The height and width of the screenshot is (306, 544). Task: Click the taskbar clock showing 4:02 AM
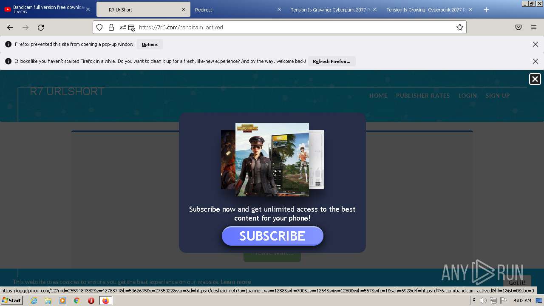click(x=522, y=300)
